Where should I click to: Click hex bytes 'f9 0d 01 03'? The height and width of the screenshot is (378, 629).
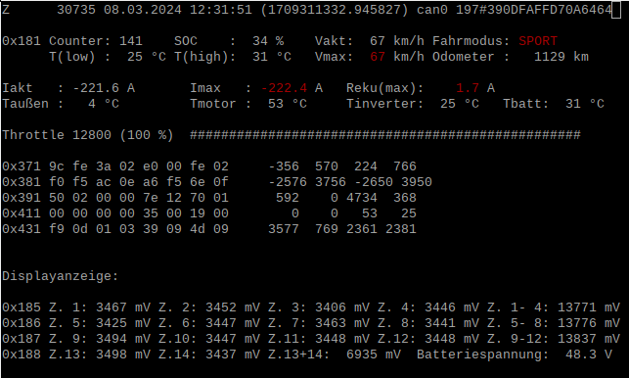pyautogui.click(x=92, y=229)
